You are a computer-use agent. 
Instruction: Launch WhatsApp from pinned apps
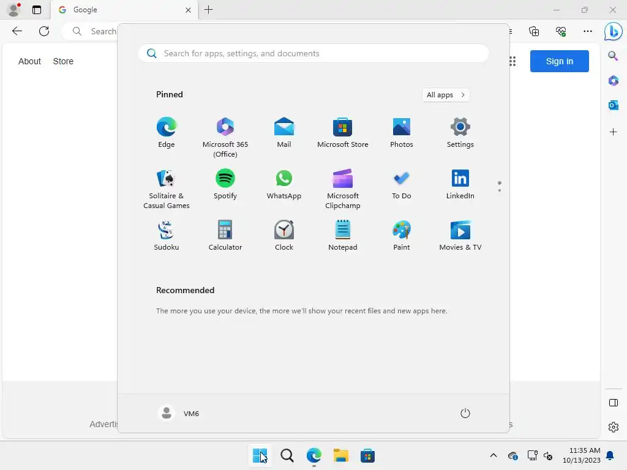point(284,184)
